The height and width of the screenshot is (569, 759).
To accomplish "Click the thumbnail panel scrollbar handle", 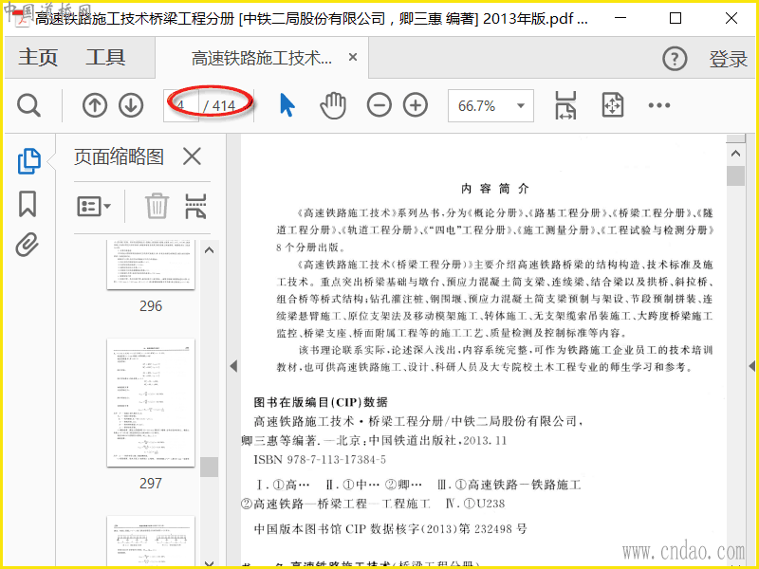I will 209,467.
